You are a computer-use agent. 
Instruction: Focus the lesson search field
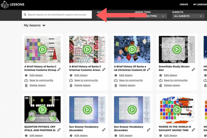57,14
